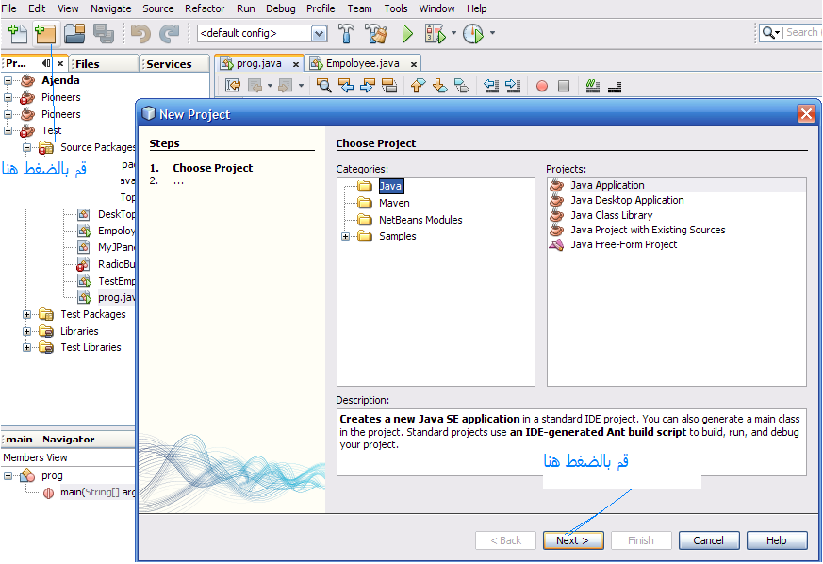Open the Refactor menu
823x564 pixels.
(x=205, y=8)
